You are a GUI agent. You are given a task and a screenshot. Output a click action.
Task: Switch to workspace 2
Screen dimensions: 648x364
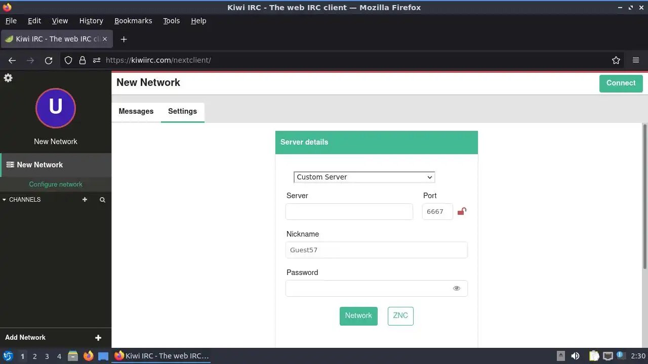34,356
